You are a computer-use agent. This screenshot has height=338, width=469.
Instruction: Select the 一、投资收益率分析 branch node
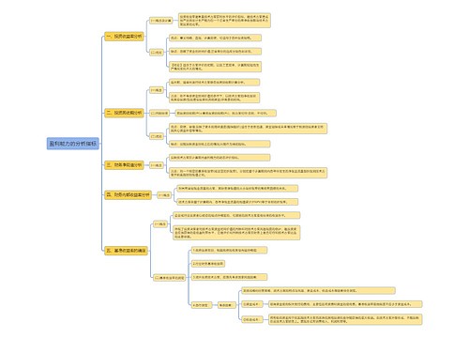point(124,37)
